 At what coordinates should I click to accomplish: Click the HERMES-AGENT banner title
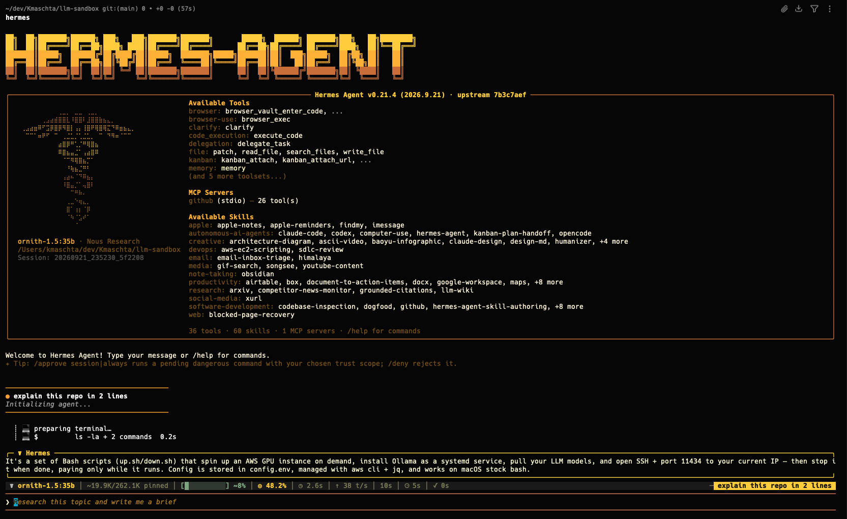point(210,56)
